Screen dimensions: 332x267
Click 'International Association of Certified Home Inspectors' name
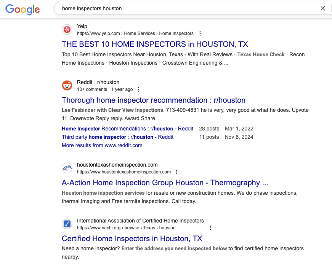click(x=140, y=221)
